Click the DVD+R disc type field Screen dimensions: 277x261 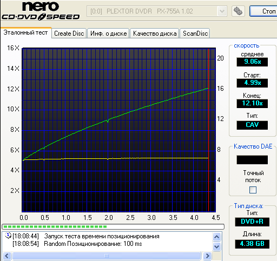252,222
